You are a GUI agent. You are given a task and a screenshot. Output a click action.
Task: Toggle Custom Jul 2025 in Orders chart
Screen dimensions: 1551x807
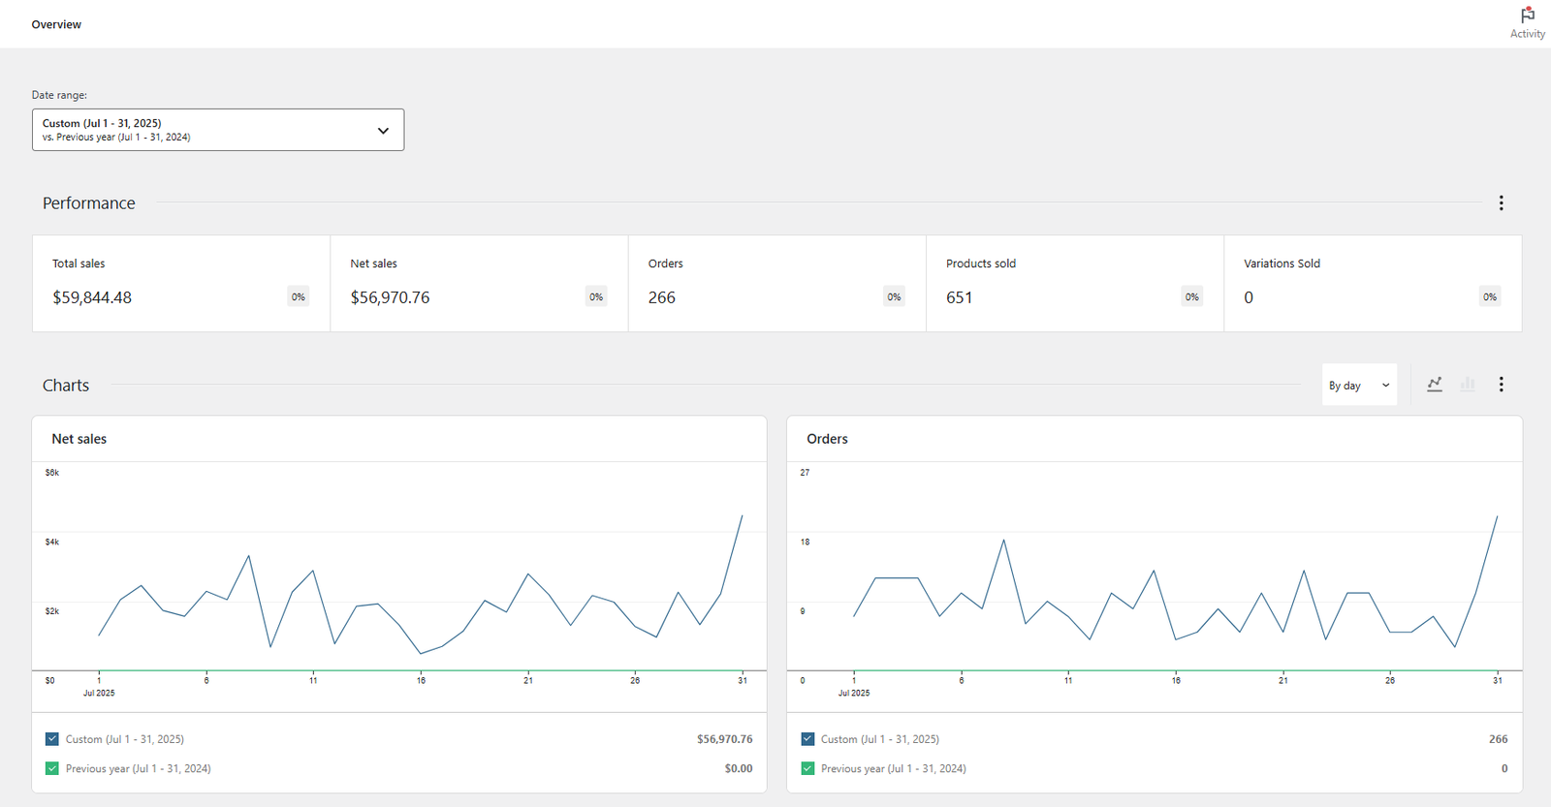click(x=807, y=739)
